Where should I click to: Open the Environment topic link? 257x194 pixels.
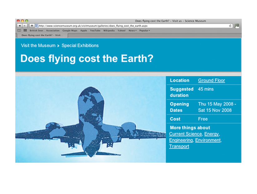point(208,140)
